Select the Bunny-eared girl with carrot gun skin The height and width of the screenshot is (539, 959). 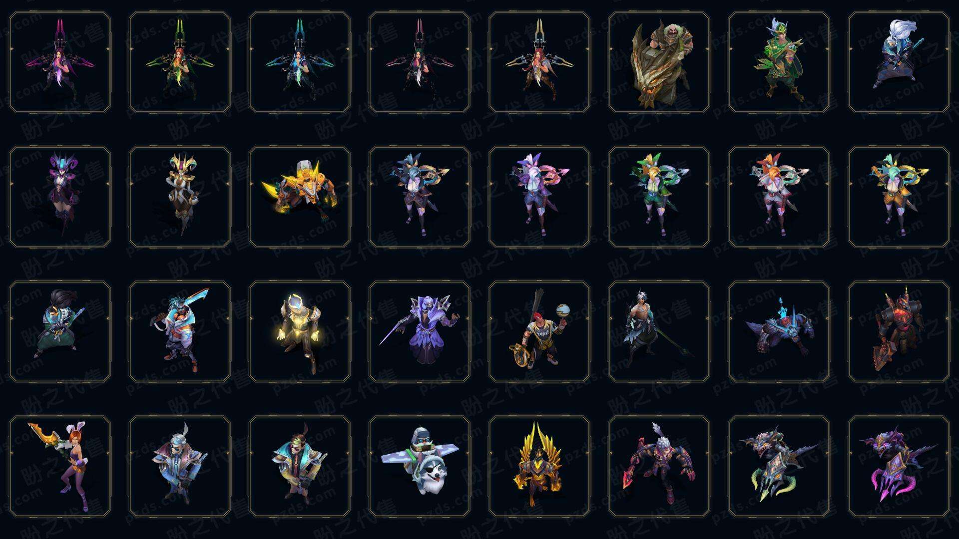[x=60, y=466]
